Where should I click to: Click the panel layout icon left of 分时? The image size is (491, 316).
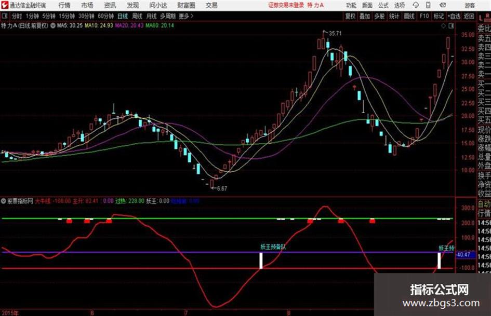pyautogui.click(x=4, y=16)
